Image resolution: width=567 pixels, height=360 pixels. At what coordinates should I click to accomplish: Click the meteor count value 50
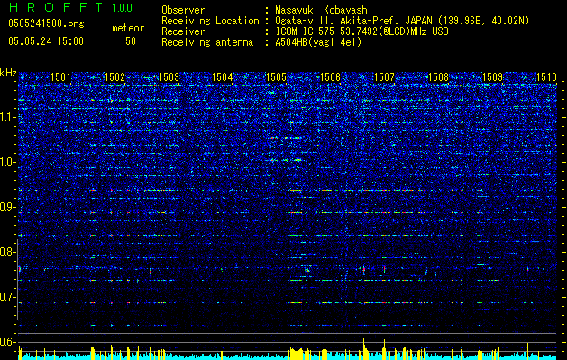pos(131,41)
